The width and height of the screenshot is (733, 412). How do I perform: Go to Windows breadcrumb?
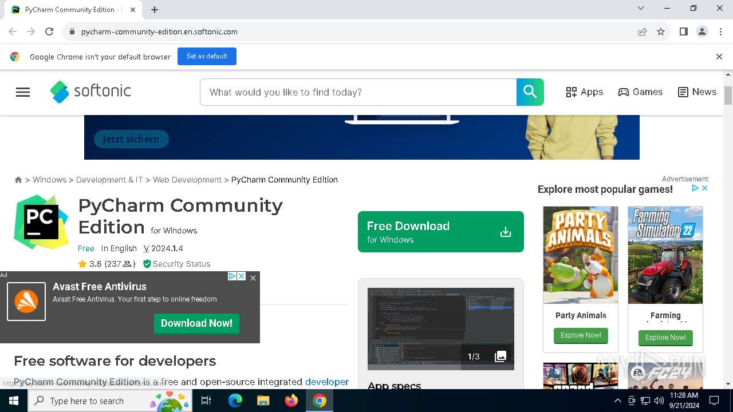coord(49,180)
